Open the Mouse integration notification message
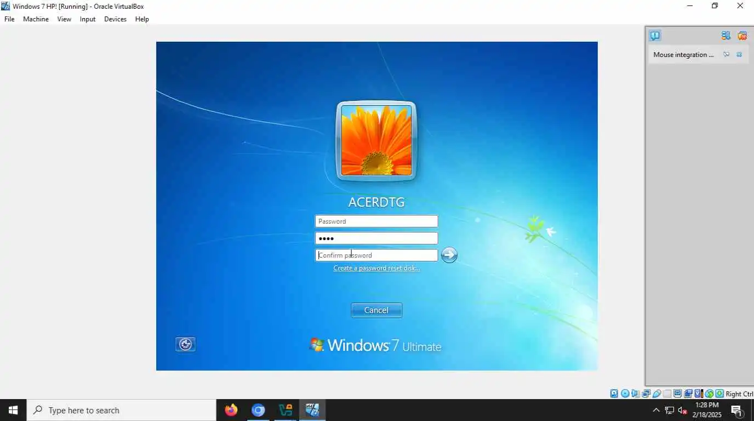This screenshot has height=421, width=754. click(x=683, y=55)
